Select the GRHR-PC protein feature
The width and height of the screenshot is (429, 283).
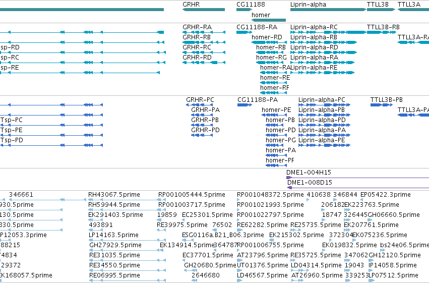click(200, 105)
